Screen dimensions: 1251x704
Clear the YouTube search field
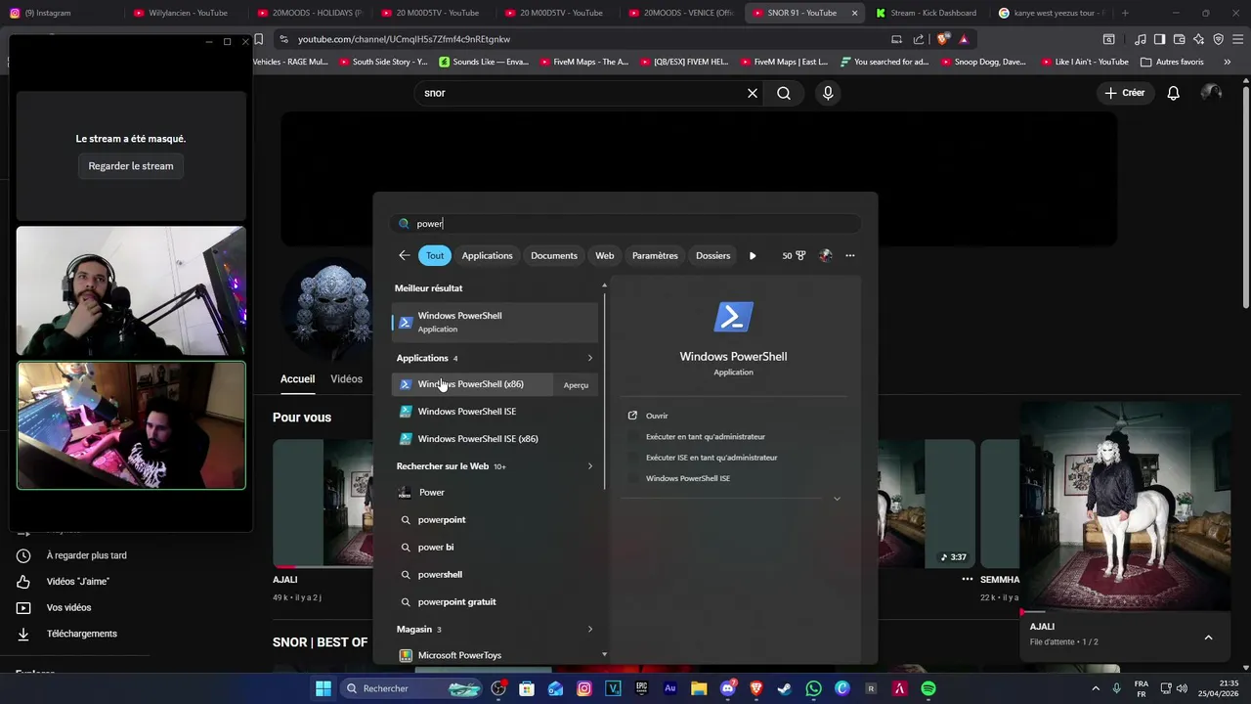point(753,93)
